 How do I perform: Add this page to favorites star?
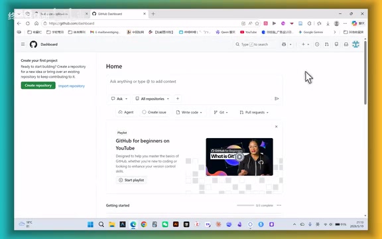coord(257,23)
